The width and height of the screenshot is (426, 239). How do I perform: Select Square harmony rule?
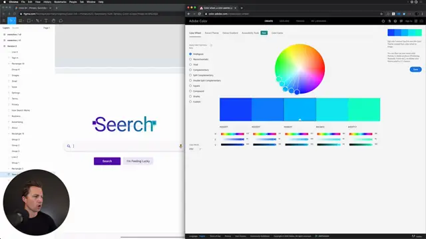(x=194, y=86)
